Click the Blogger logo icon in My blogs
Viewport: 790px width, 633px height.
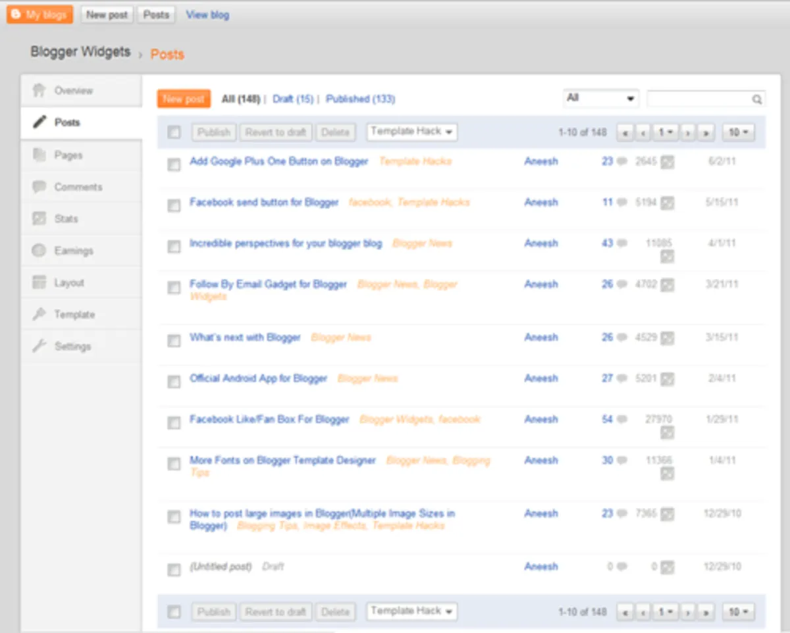16,14
